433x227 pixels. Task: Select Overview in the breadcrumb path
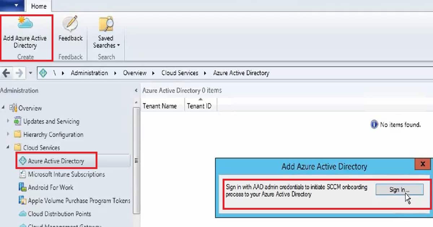coord(135,73)
